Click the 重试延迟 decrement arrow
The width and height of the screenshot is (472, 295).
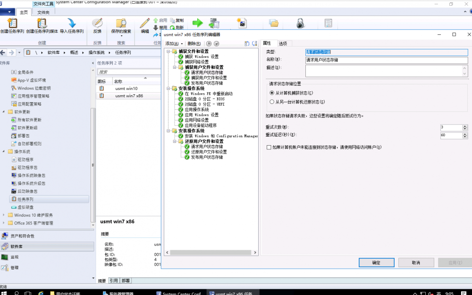tap(465, 137)
